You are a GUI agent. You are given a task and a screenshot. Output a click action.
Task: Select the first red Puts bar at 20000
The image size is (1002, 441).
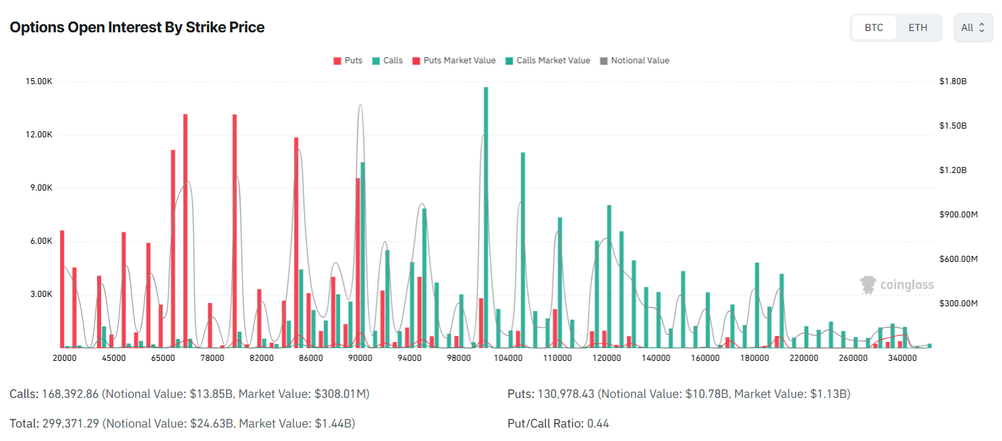[x=62, y=290]
